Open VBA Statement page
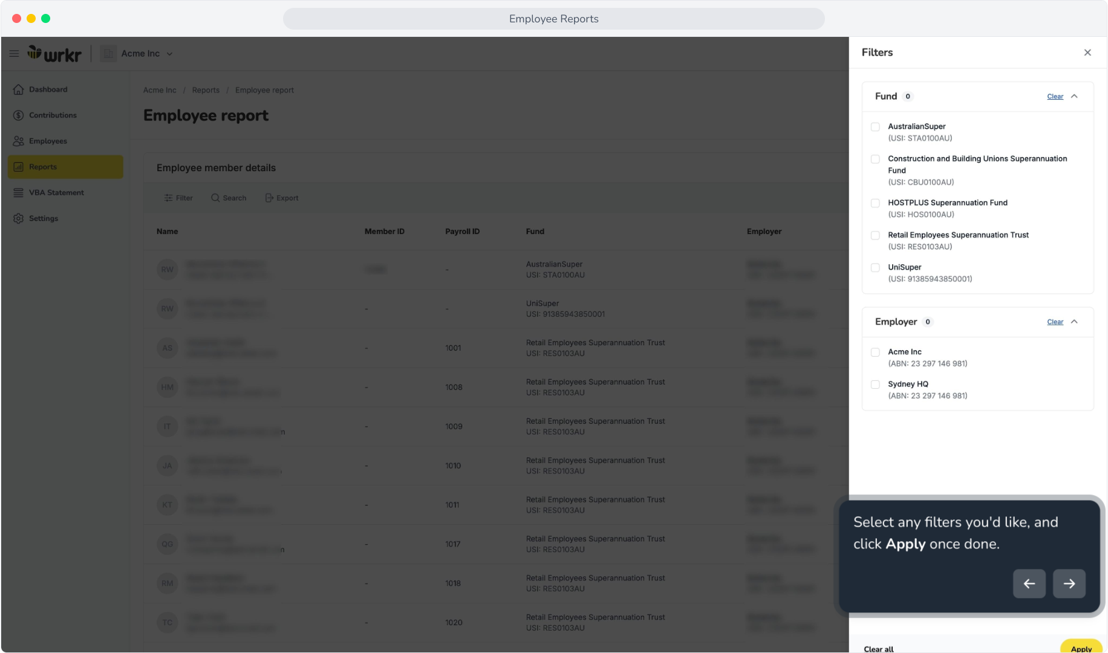1108x653 pixels. tap(65, 193)
